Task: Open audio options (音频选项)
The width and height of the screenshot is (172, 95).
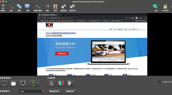Action: pos(64,8)
